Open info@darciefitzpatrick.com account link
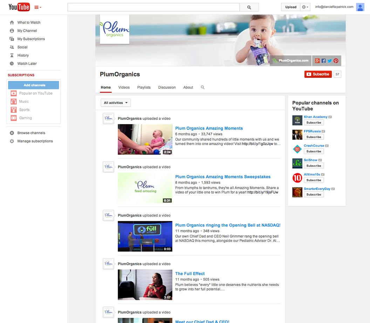The image size is (370, 323). pos(334,7)
